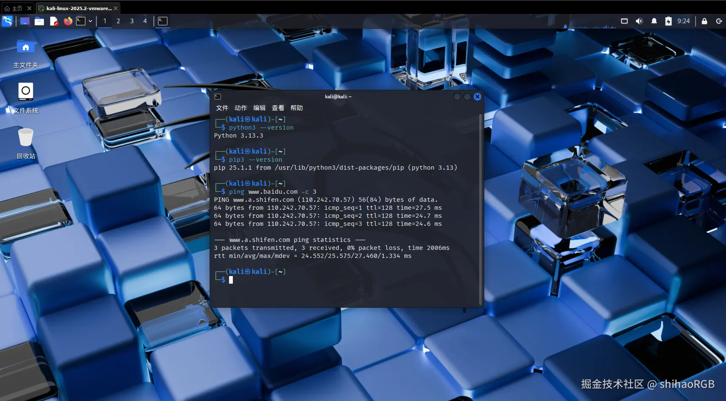Click the terminal window menu icon in title bar
Viewport: 726px width, 401px height.
(x=218, y=97)
